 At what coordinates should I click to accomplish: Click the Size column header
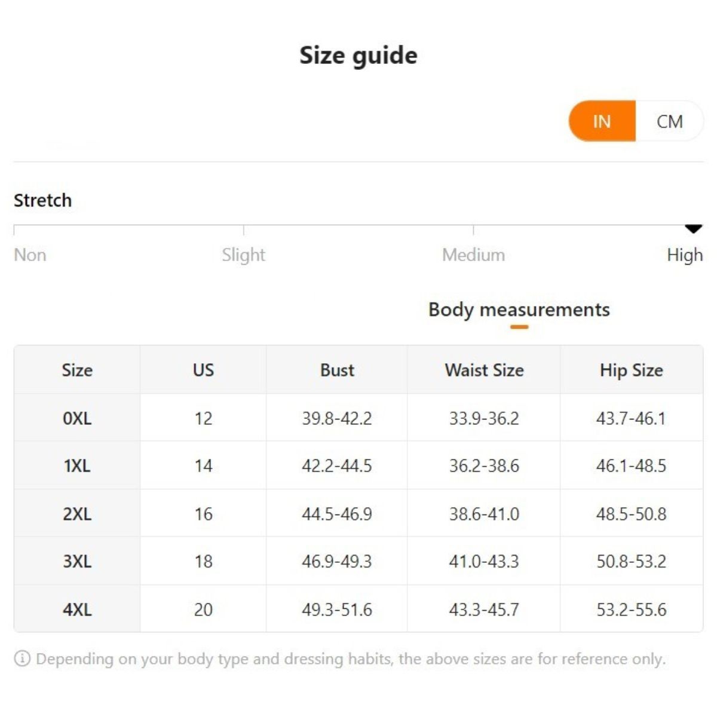pos(77,370)
